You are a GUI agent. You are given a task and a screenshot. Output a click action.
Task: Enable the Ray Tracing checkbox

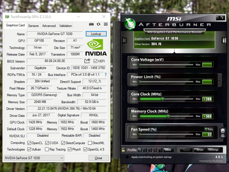47,149
